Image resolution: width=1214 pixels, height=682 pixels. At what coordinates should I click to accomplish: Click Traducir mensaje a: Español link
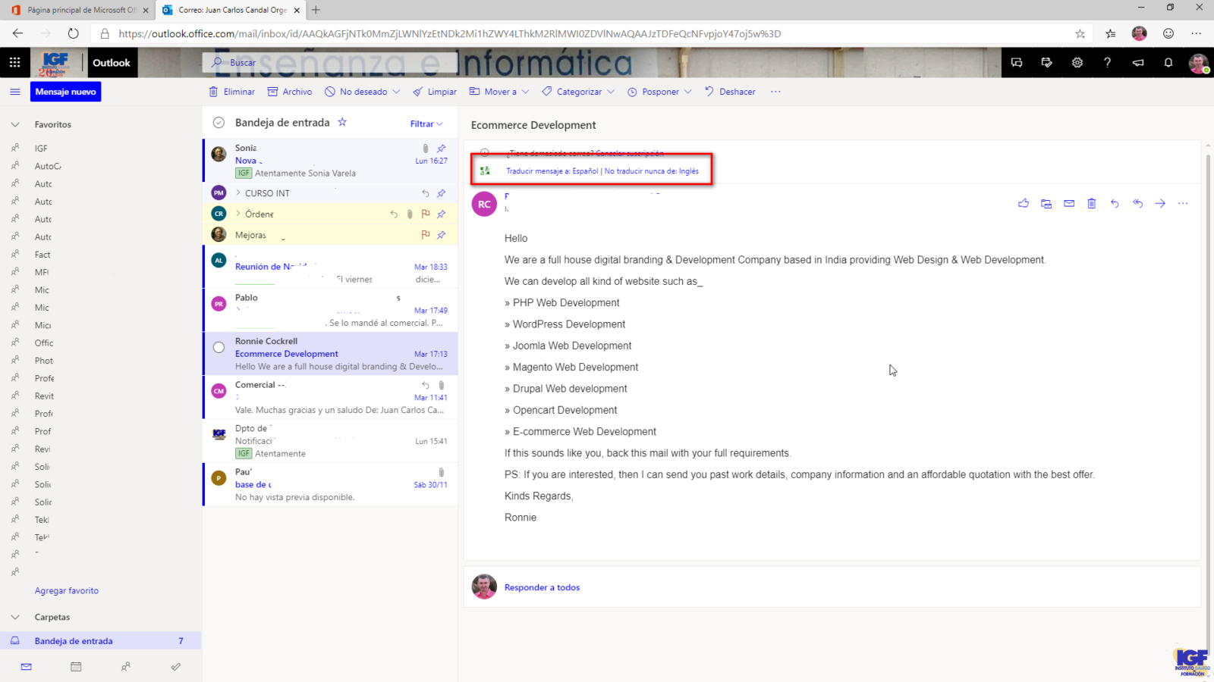pos(552,171)
